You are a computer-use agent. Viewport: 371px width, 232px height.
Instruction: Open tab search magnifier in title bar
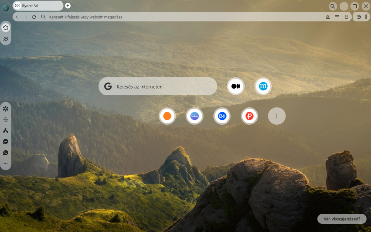point(332,6)
